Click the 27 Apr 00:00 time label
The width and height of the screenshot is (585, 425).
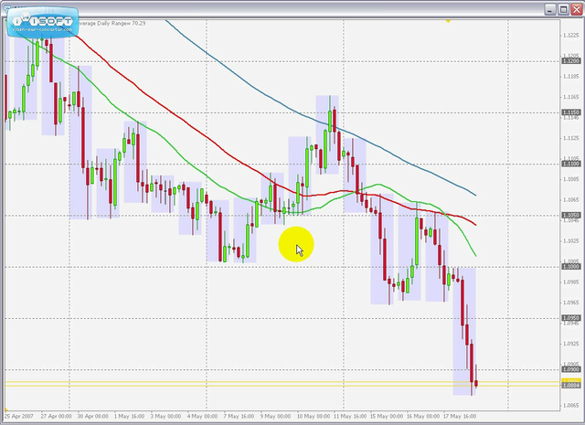point(56,416)
